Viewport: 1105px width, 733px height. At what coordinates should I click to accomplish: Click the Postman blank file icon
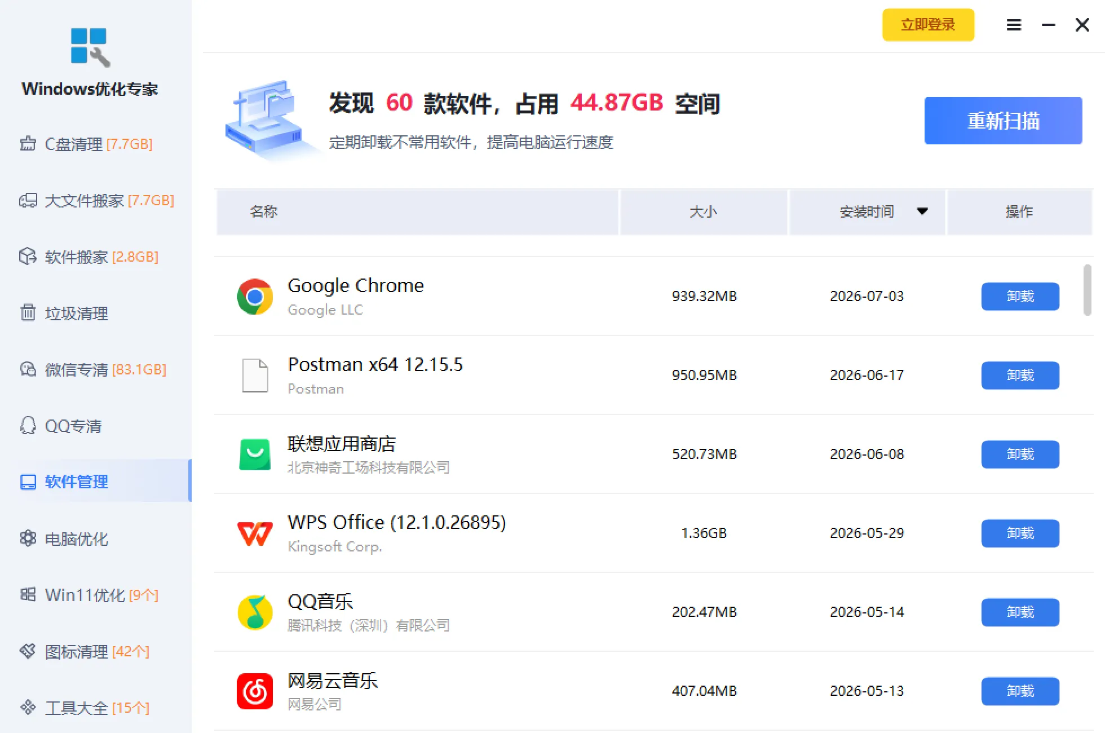[255, 376]
